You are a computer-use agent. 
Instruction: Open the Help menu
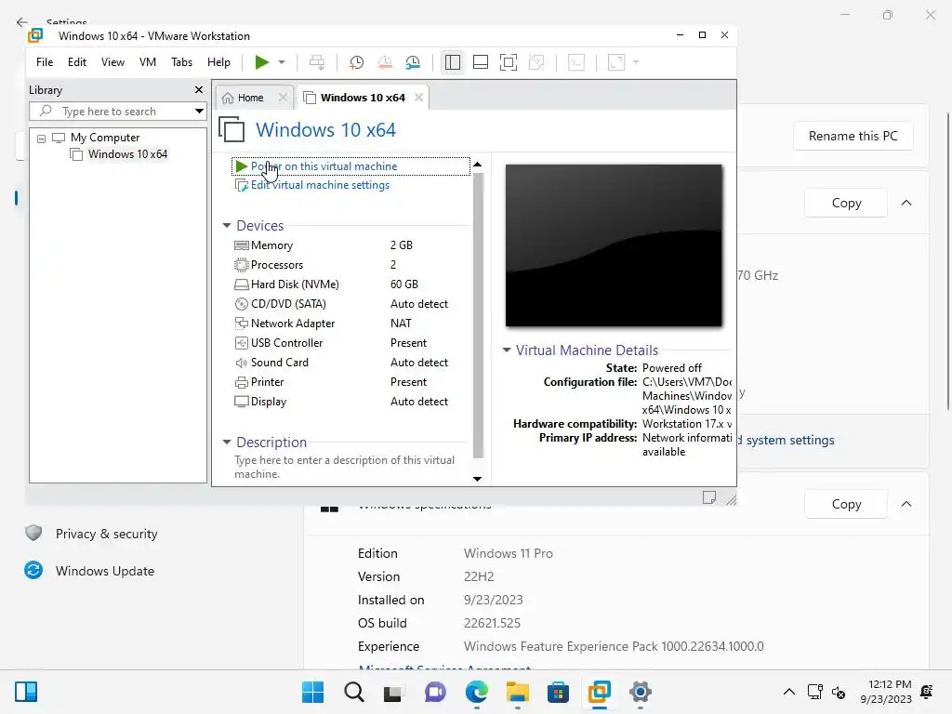pos(218,62)
